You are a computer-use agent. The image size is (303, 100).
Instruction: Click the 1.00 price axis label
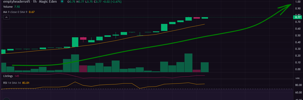point(298,2)
